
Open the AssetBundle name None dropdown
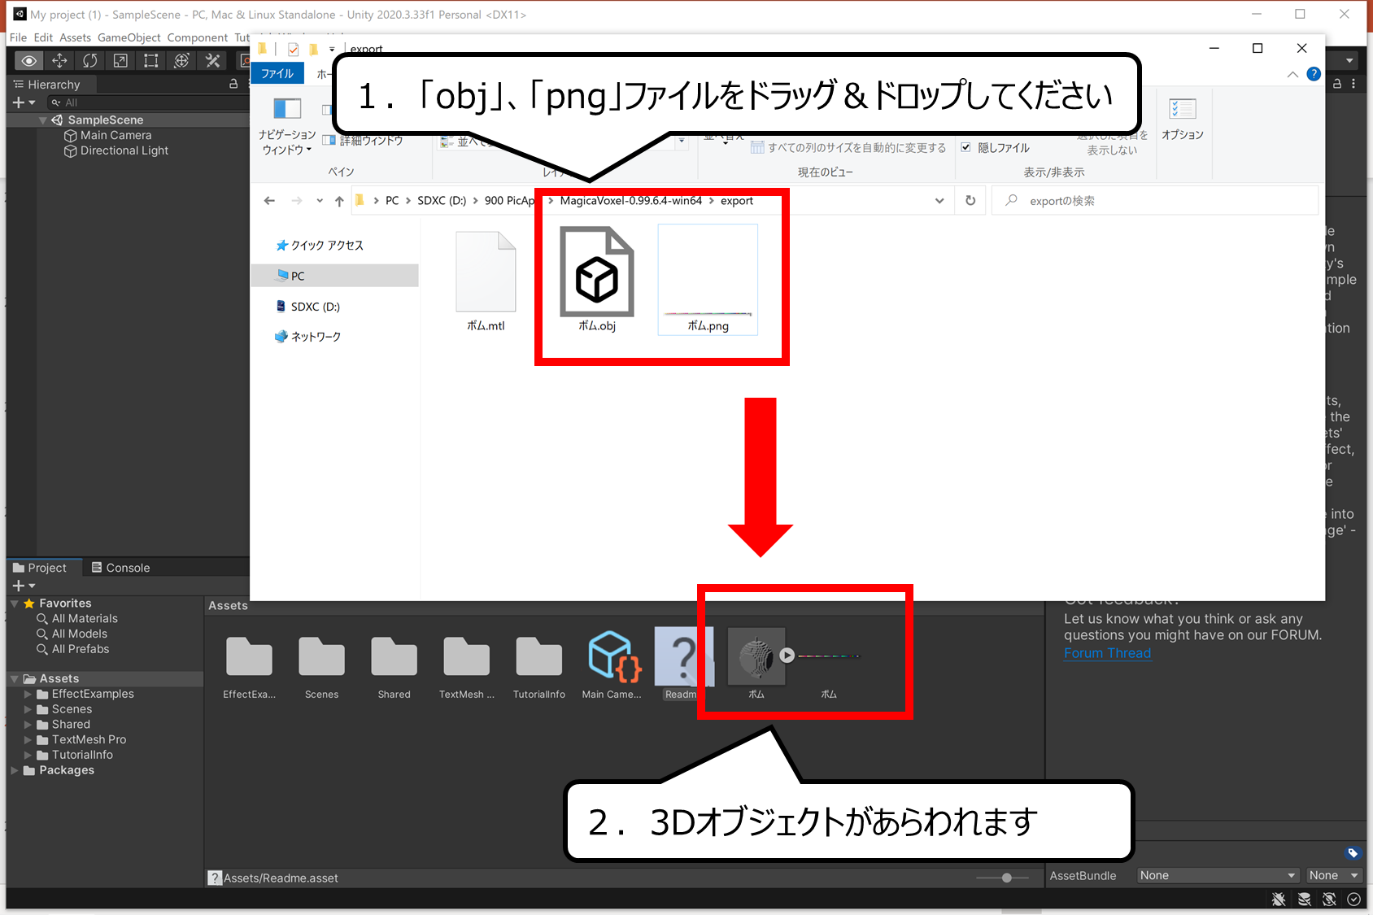[1218, 875]
